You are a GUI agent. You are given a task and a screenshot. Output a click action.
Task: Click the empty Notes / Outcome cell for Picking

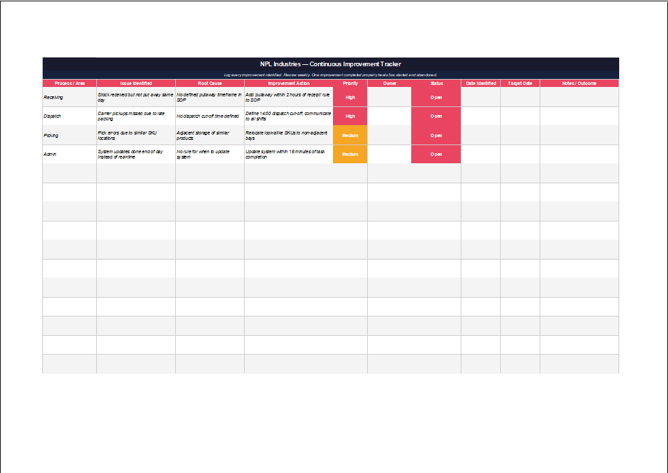pos(579,136)
